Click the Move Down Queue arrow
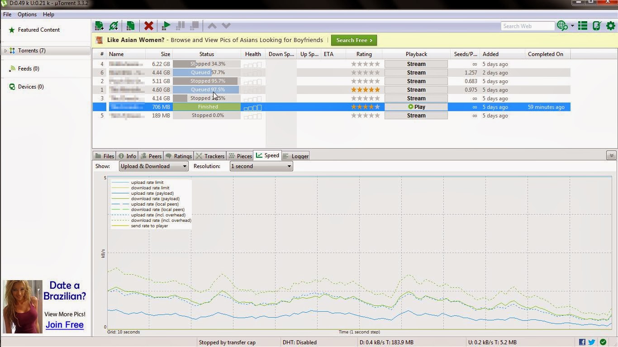The height and width of the screenshot is (347, 618). (x=226, y=26)
